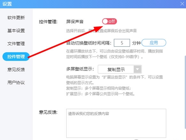Click the 复制显示 explanation line
Screen dimensions: 186x140
[98, 88]
